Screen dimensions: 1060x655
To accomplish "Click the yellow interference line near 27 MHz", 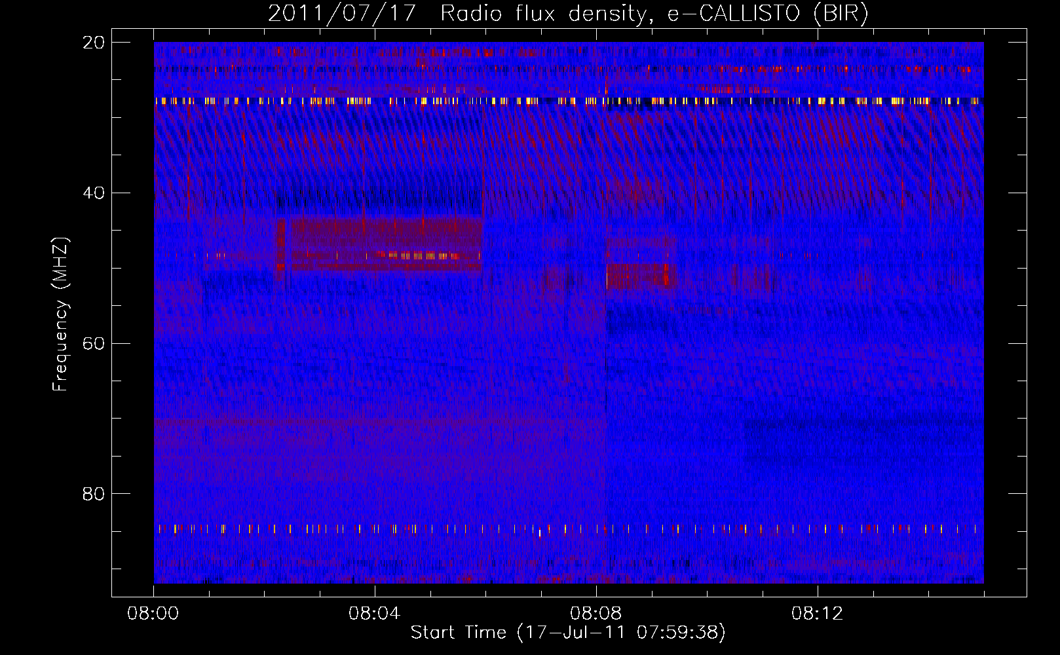I will point(568,101).
